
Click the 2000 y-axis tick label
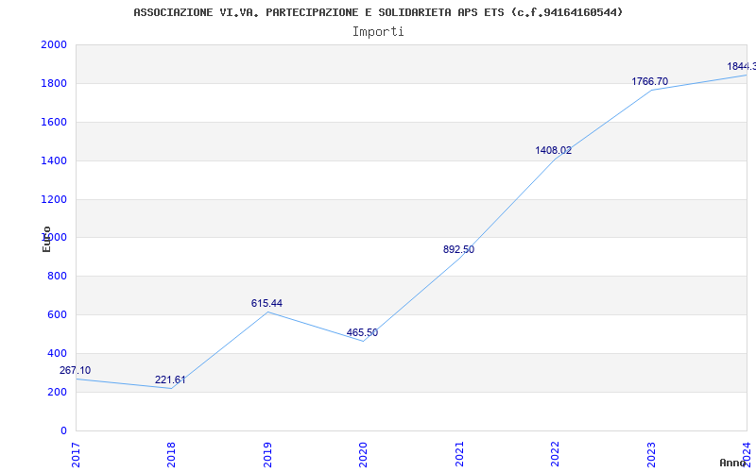coord(54,45)
